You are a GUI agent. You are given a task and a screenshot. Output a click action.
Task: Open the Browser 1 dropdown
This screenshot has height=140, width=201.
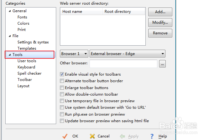[x=74, y=54]
